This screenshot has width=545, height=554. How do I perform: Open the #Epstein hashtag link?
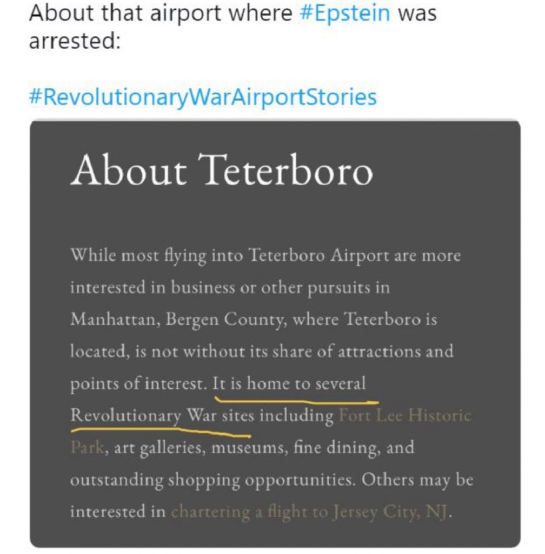tap(344, 13)
